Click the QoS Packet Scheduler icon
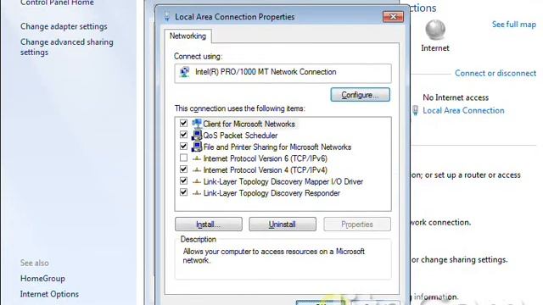 coord(197,136)
